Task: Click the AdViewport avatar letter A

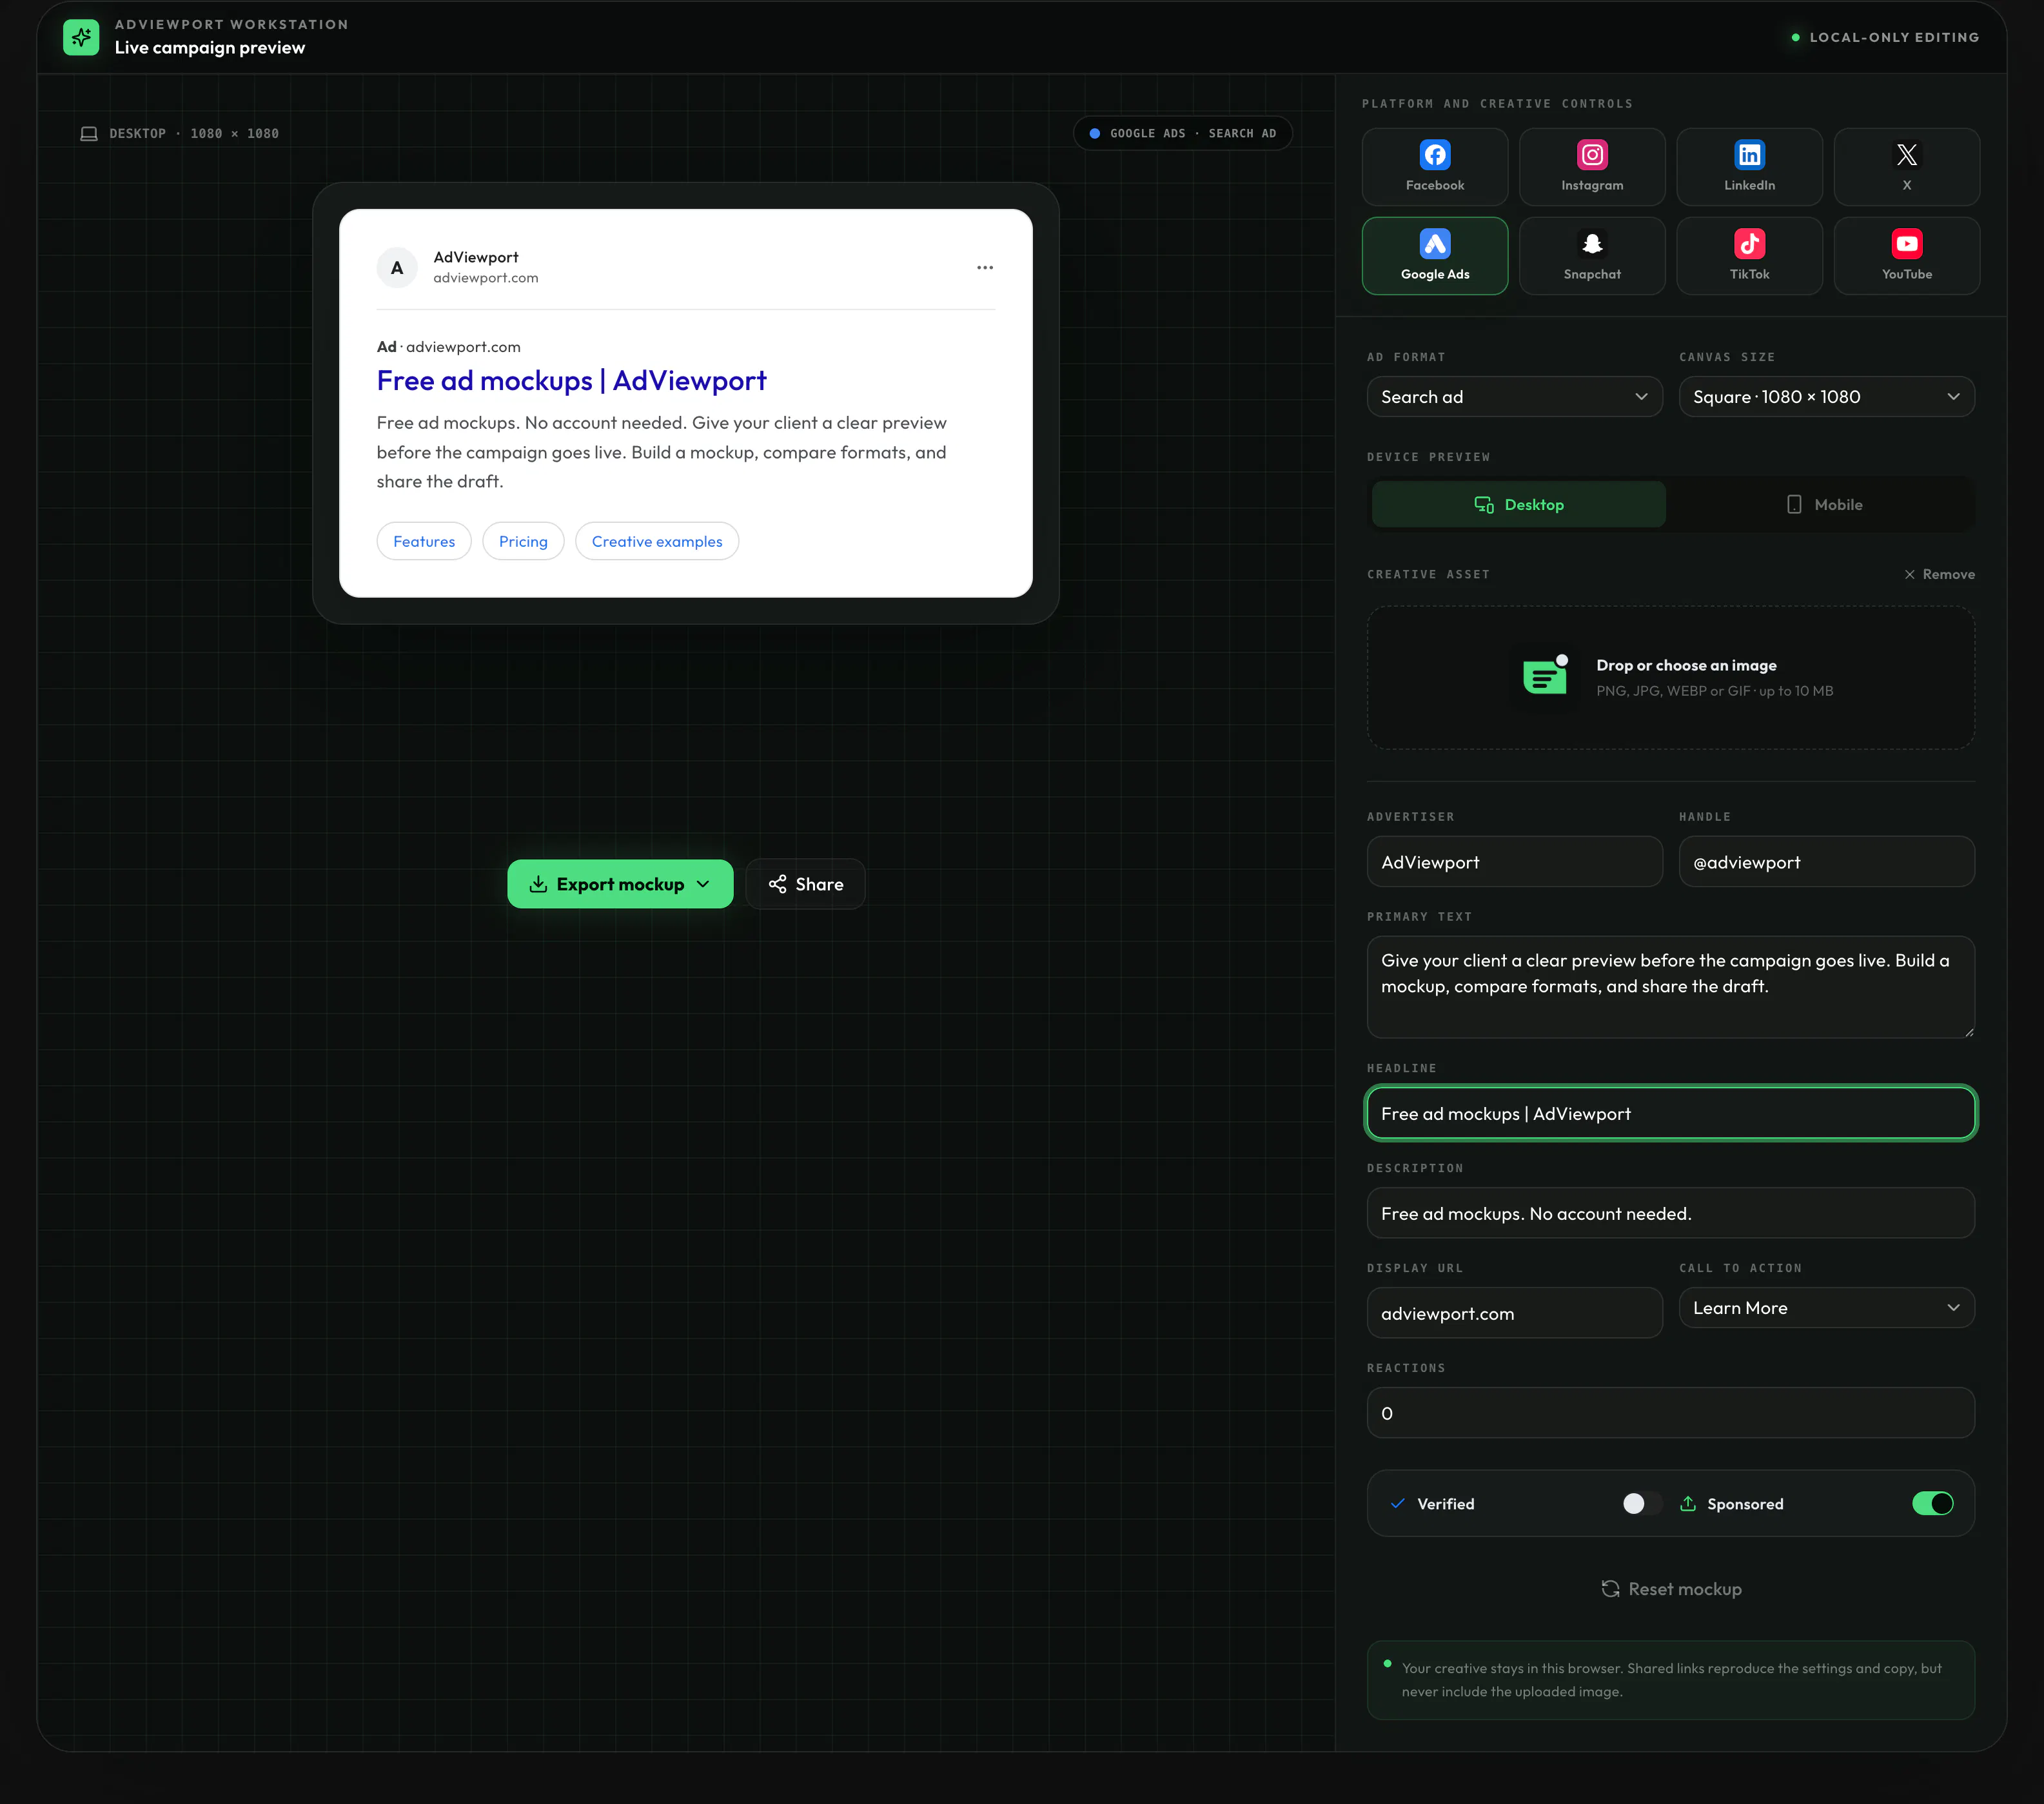Action: click(x=397, y=267)
